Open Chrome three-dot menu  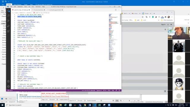pyautogui.click(x=172, y=17)
